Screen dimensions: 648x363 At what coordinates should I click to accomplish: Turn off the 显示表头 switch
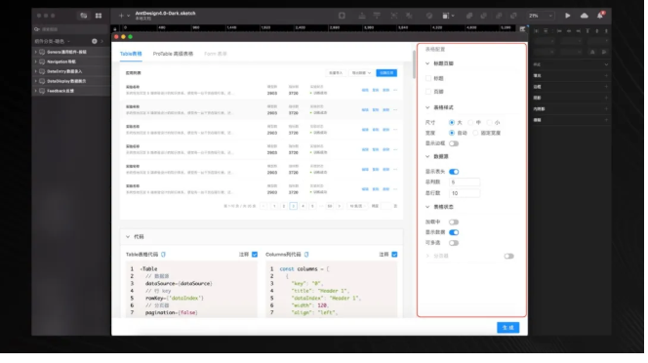tap(454, 172)
